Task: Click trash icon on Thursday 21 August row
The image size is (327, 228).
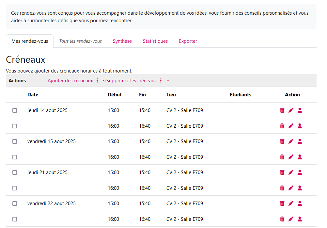Action: (x=282, y=172)
